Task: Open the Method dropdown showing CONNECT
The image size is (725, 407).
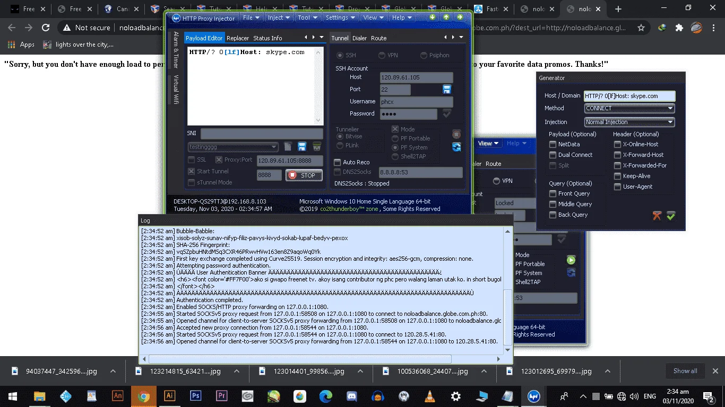Action: coord(629,108)
